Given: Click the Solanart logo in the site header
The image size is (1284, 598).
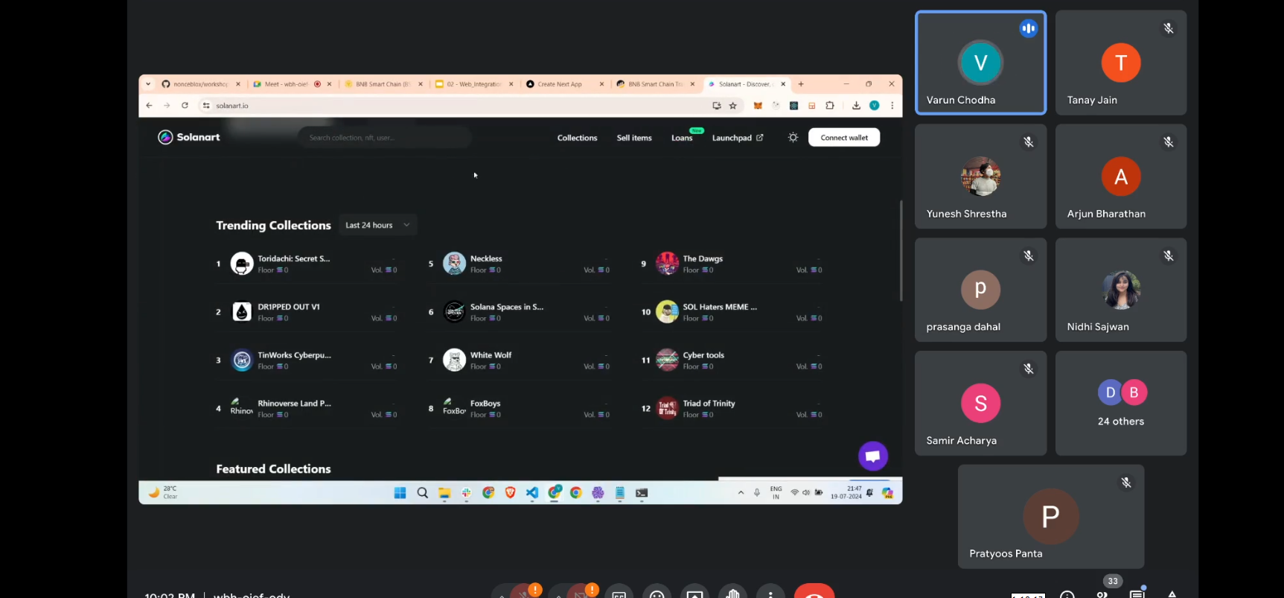Looking at the screenshot, I should point(189,137).
